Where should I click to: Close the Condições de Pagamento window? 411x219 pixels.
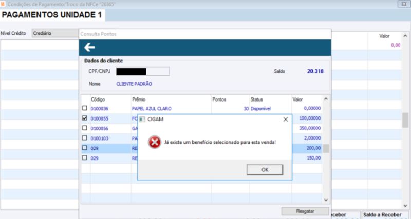tap(404, 4)
